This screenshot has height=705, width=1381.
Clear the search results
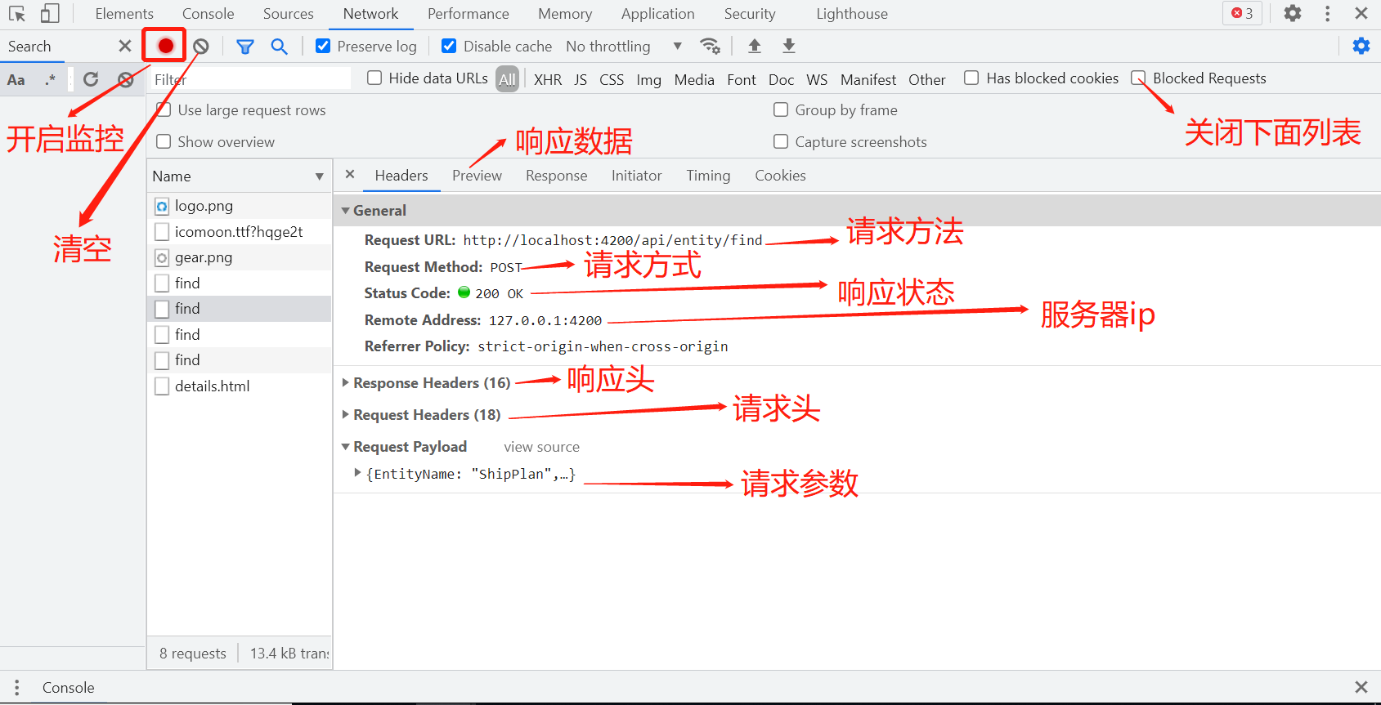[x=126, y=79]
